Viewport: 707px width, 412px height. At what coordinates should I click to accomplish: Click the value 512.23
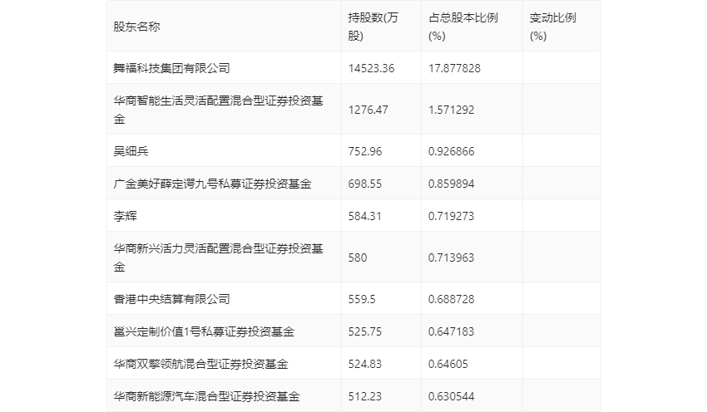[365, 395]
